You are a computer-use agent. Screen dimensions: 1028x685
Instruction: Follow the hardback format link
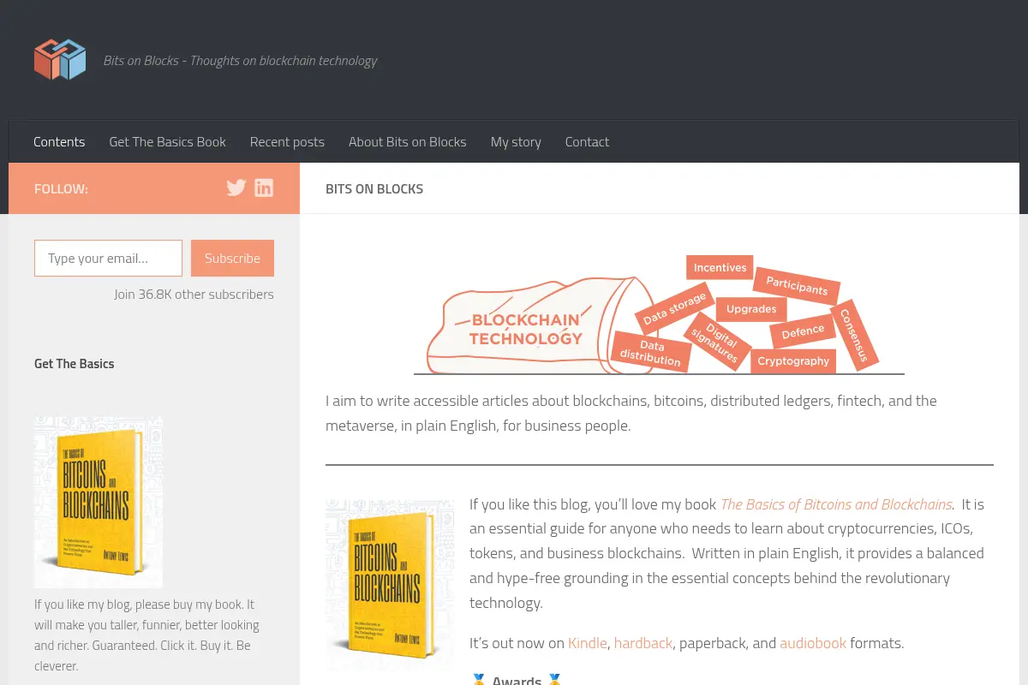pyautogui.click(x=643, y=643)
